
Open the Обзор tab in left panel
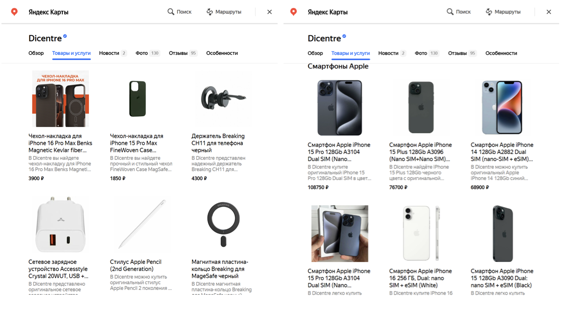36,53
